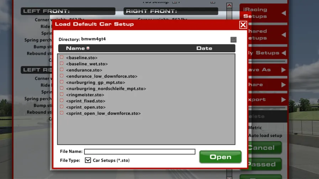The width and height of the screenshot is (319, 179).
Task: Select <endurance.sto> file name
Action: pyautogui.click(x=84, y=70)
